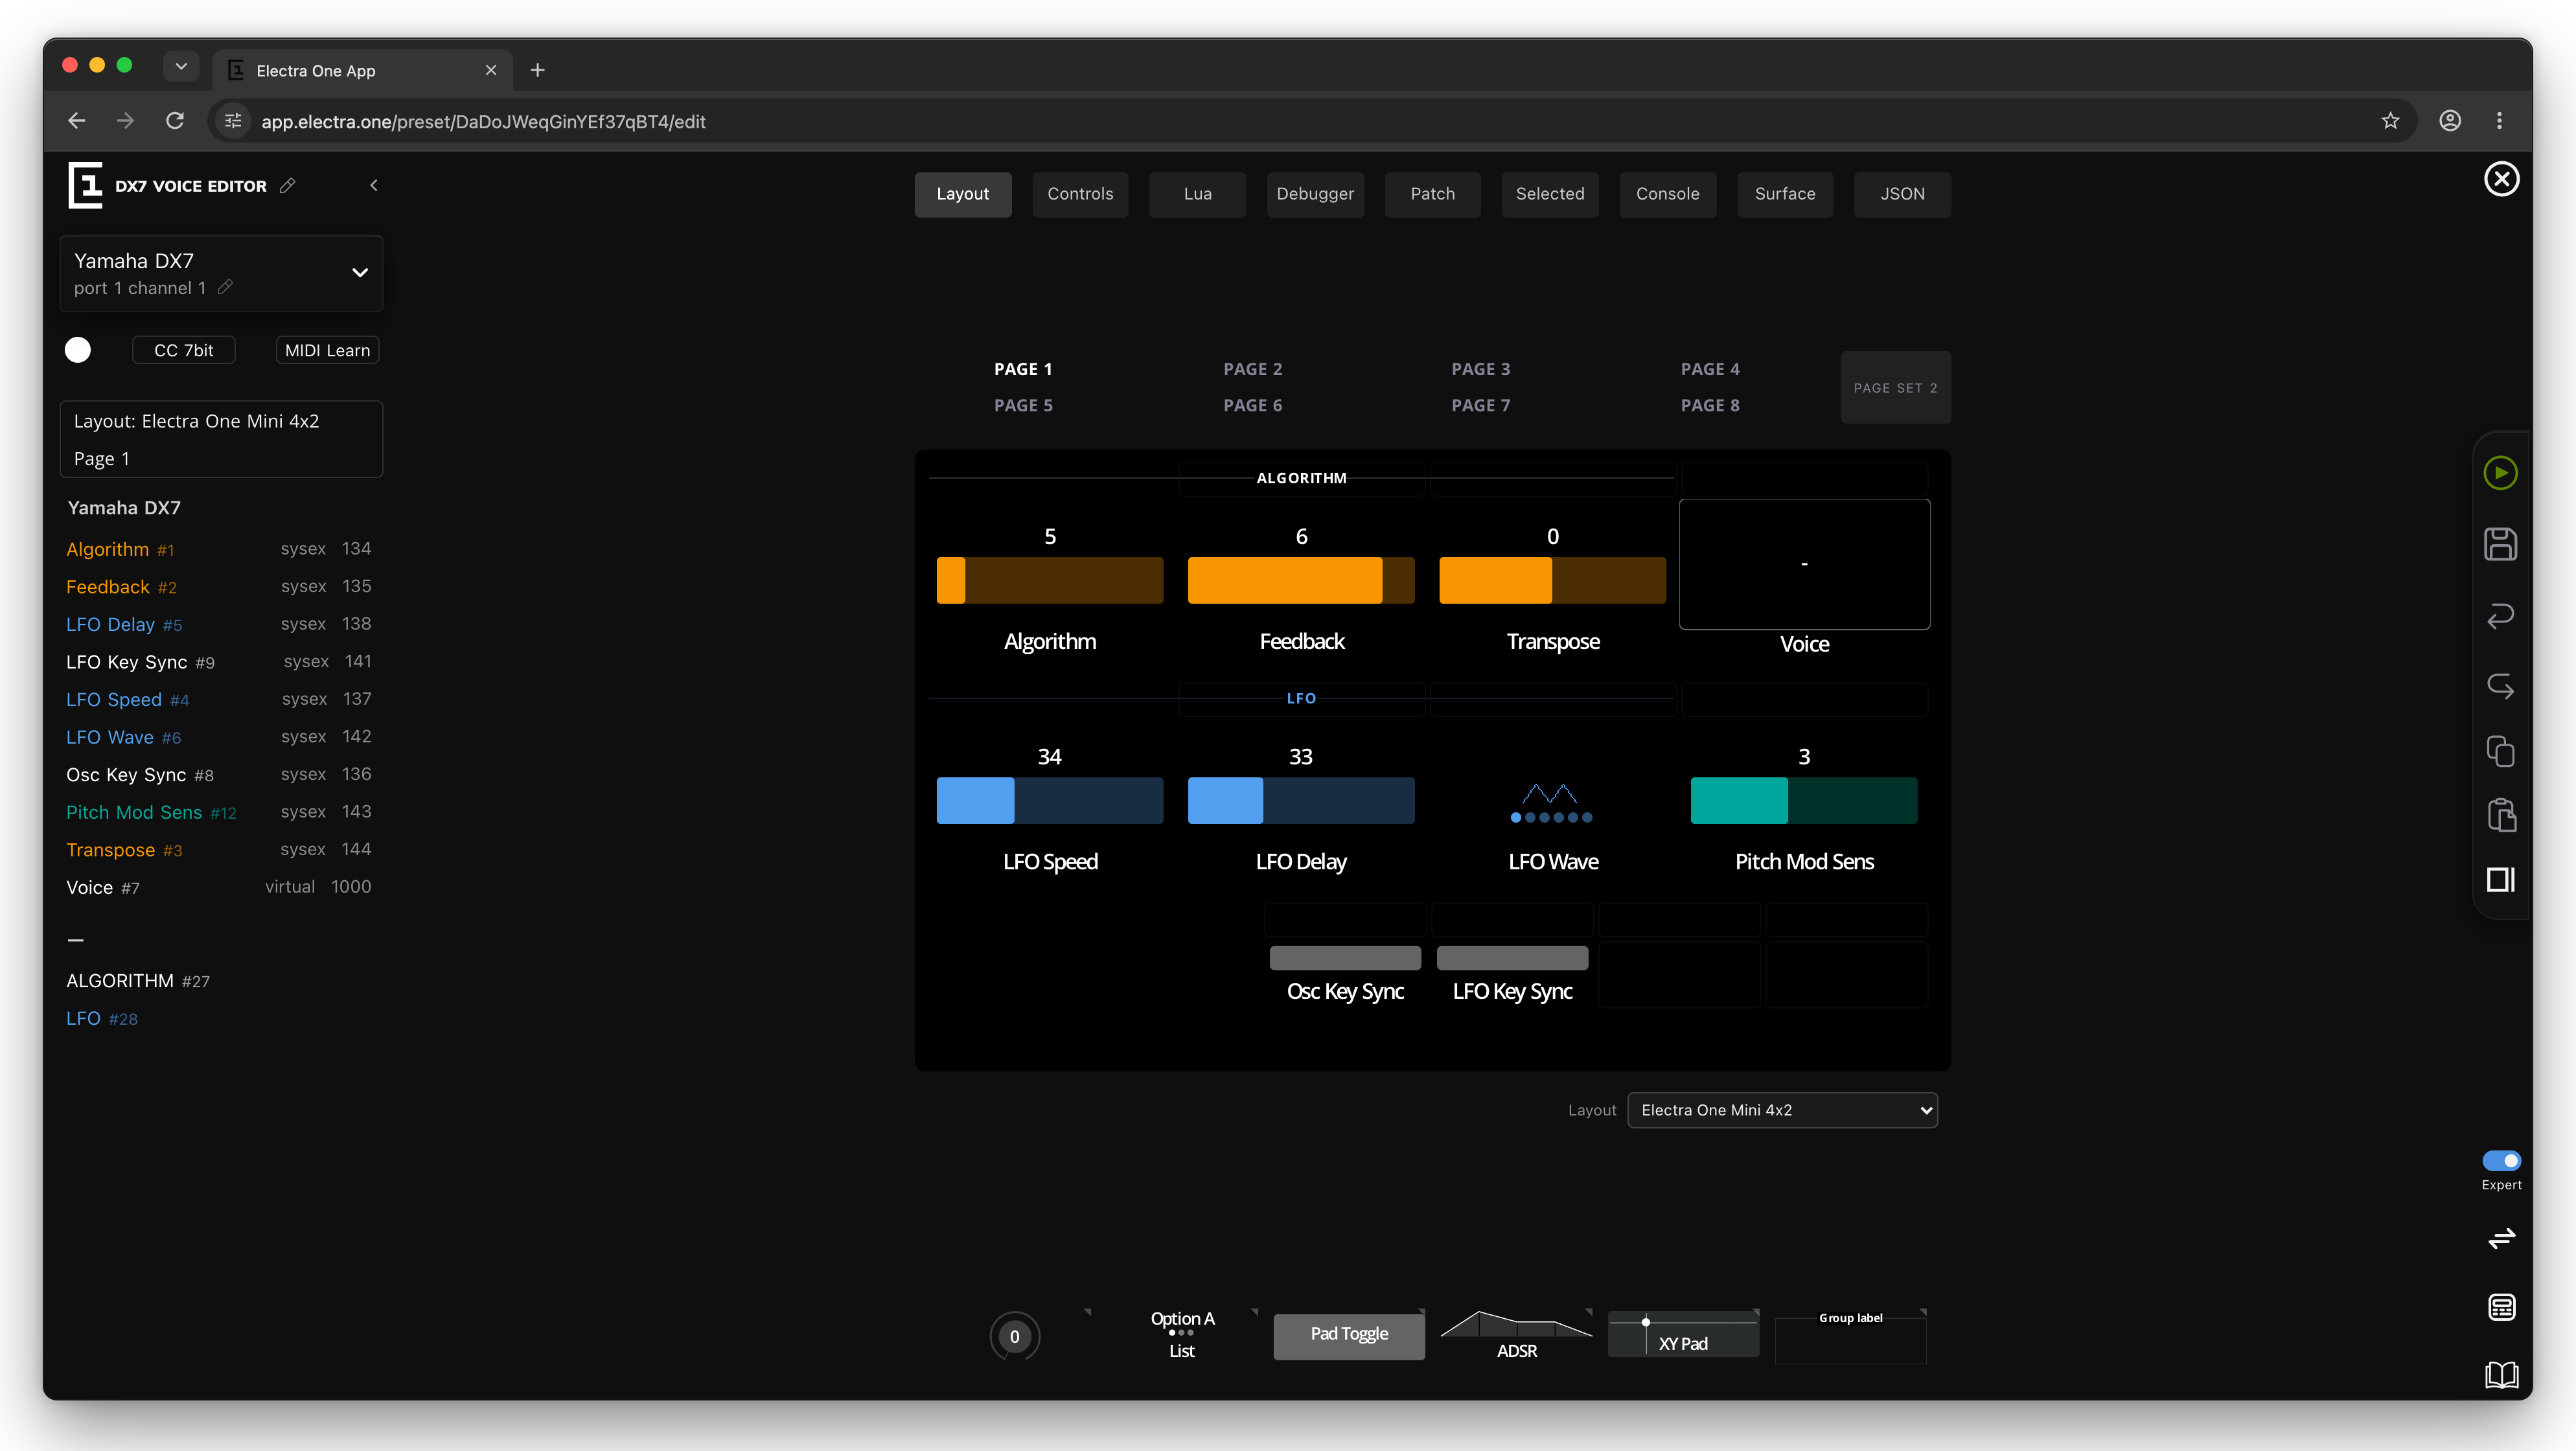Viewport: 2576px width, 1451px height.
Task: Open the browser three-dot menu
Action: pos(2499,121)
